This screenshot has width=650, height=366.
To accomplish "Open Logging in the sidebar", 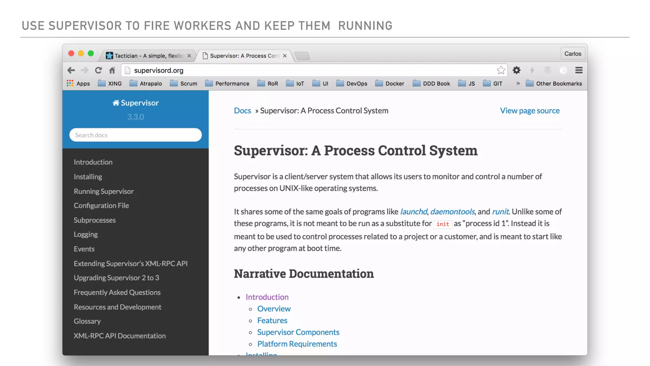I will [86, 234].
